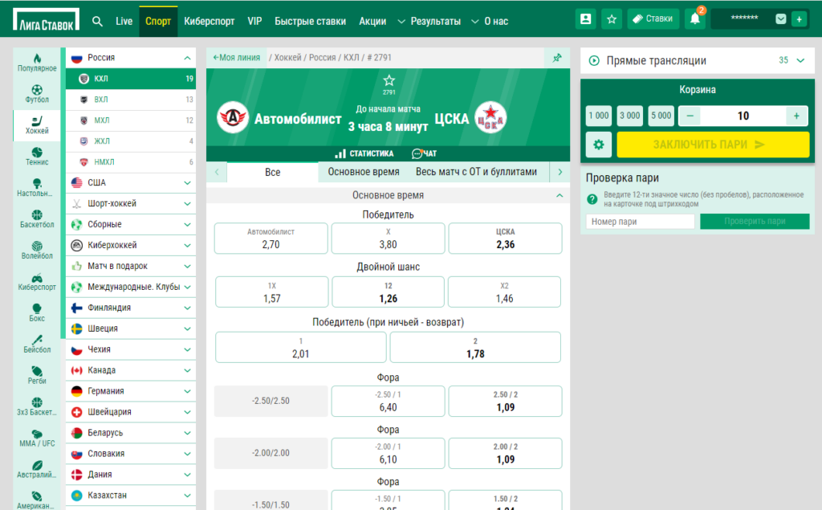Screen dimensions: 822x510
Task: Expand the Киберхоккей list
Action: click(x=187, y=245)
